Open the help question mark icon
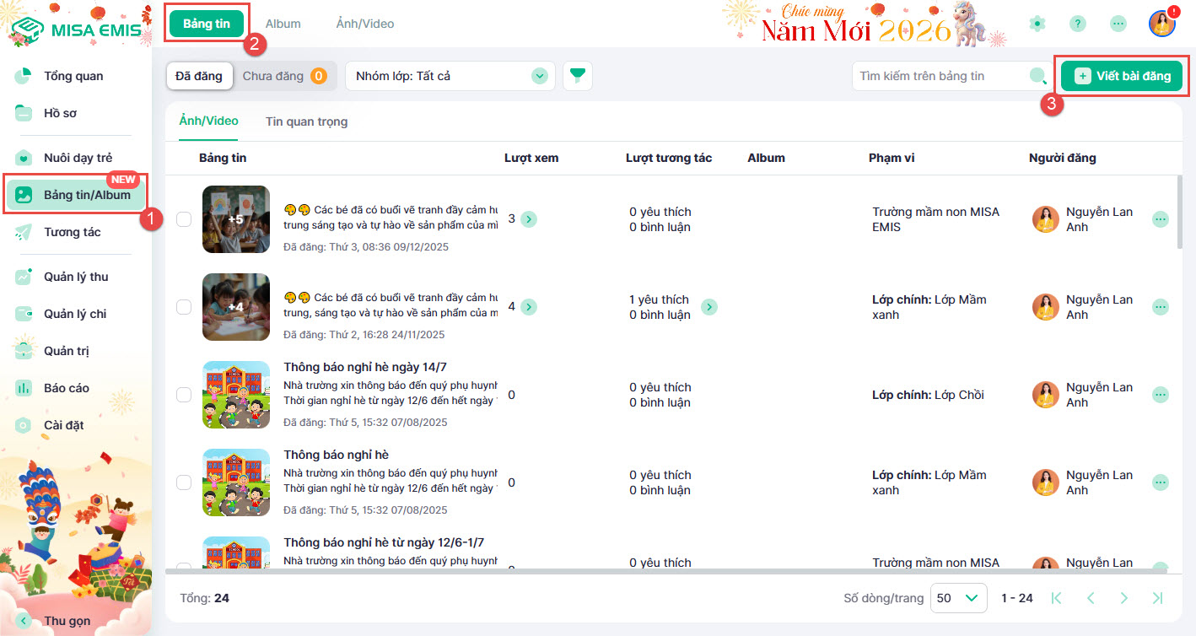Image resolution: width=1196 pixels, height=636 pixels. [x=1078, y=24]
